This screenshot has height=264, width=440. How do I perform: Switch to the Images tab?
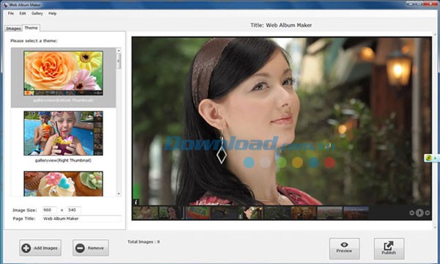13,29
